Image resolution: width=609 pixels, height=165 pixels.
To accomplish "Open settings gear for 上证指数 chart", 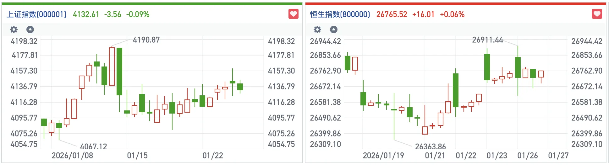I will pyautogui.click(x=14, y=29).
